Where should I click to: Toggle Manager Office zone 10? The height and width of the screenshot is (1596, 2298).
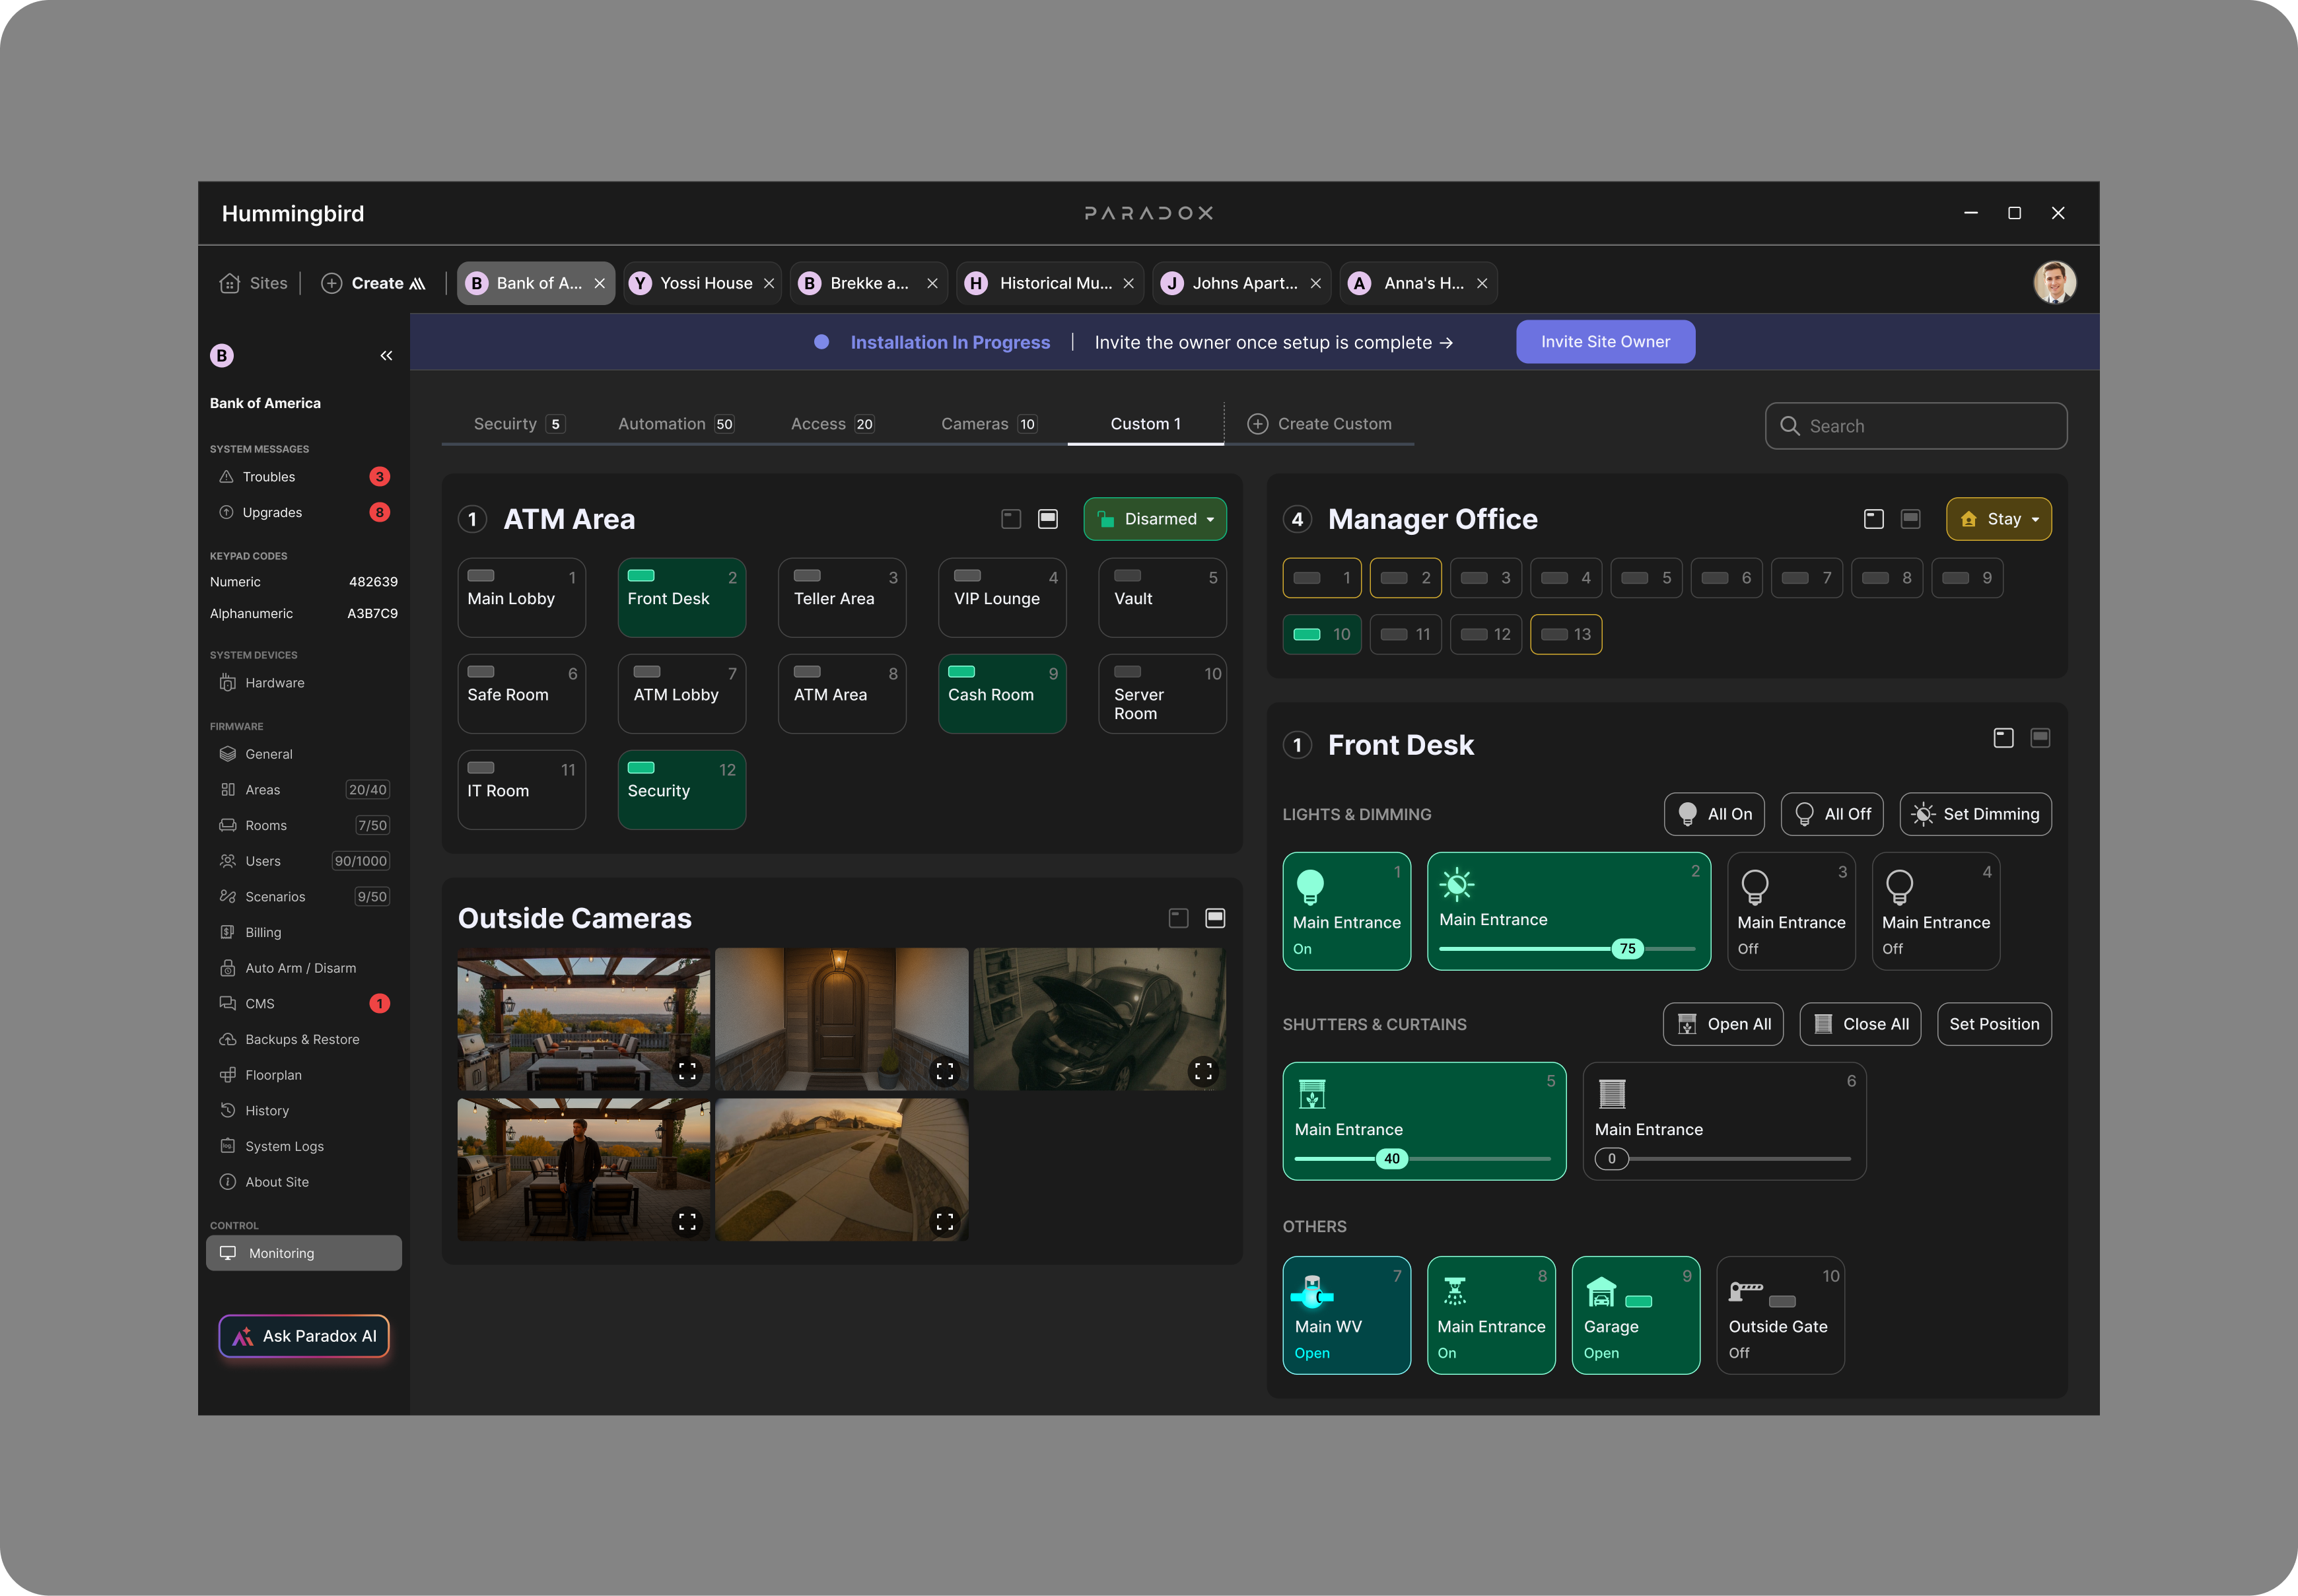1322,634
